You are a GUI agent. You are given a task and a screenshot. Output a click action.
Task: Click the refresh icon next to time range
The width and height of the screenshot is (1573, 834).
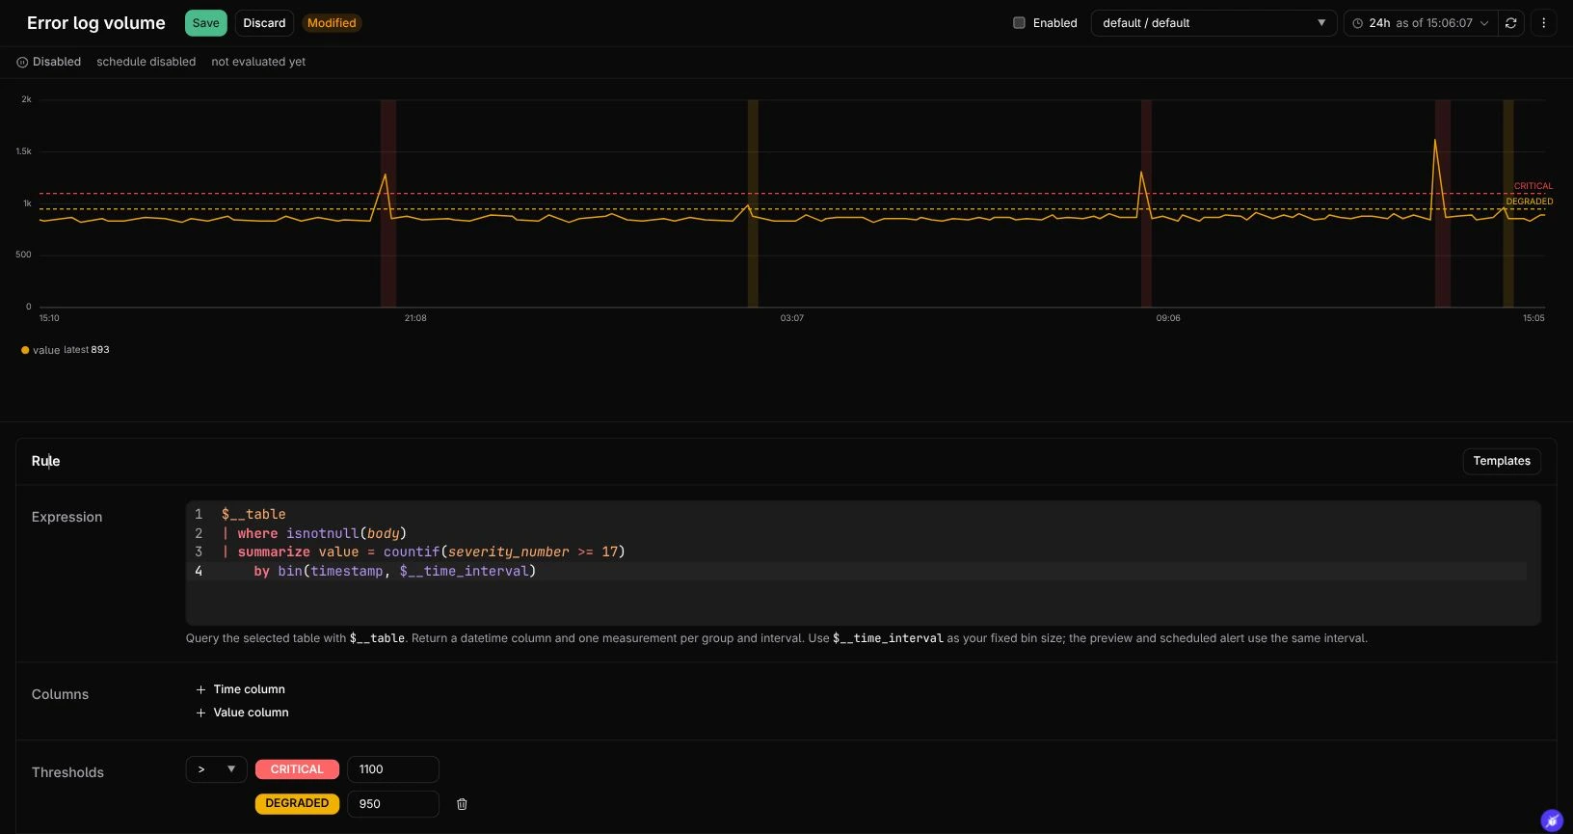(x=1510, y=23)
